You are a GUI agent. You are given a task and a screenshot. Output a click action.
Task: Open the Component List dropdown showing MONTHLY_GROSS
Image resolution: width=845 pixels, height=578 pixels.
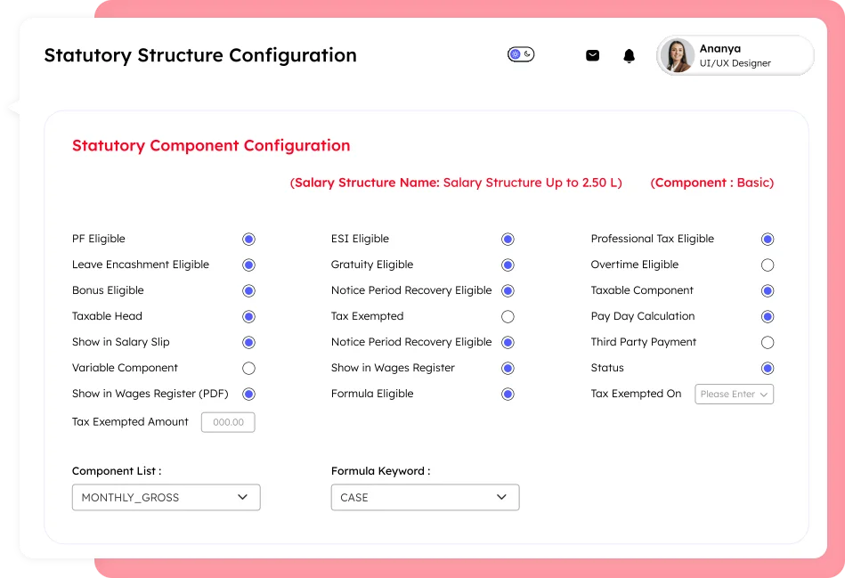166,497
